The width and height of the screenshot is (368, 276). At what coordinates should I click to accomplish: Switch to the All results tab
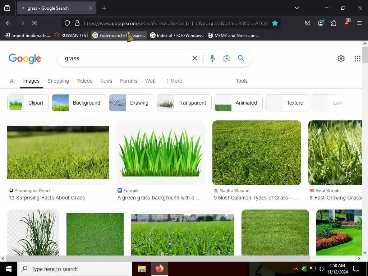coord(13,81)
